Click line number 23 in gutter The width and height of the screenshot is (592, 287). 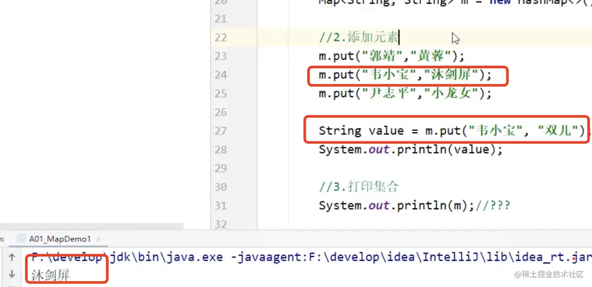(x=221, y=56)
